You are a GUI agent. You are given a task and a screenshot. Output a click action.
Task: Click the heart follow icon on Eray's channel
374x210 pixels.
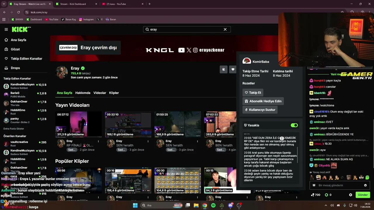pos(233,69)
